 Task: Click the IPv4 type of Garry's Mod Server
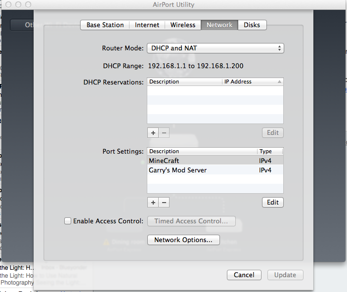[265, 170]
